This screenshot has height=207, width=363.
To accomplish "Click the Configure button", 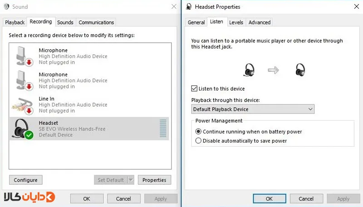I will tap(26, 180).
